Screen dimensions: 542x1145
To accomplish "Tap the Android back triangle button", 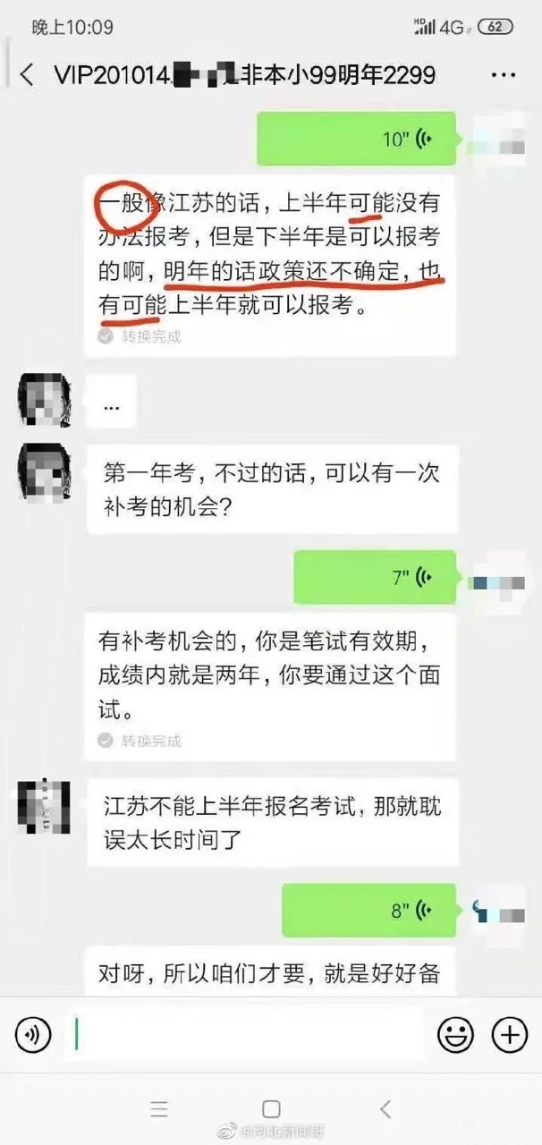I will pos(385,1110).
